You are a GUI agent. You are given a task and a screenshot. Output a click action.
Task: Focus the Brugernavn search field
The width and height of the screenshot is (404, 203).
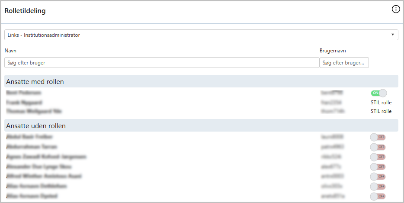(x=344, y=63)
